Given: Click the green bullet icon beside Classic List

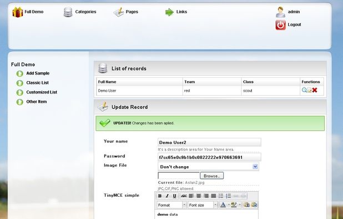Looking at the screenshot, I should click(19, 83).
